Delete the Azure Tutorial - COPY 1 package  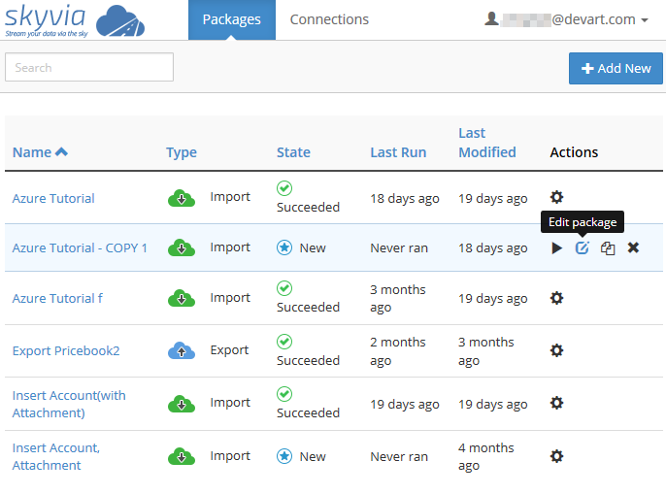[633, 247]
